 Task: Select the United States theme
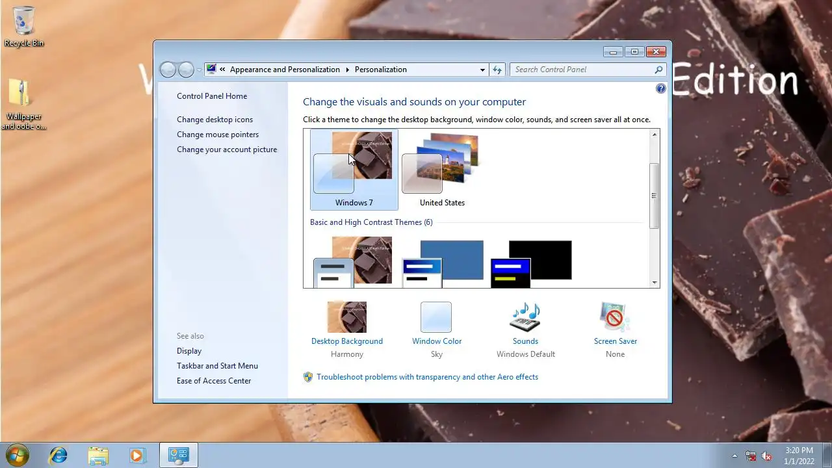click(442, 169)
